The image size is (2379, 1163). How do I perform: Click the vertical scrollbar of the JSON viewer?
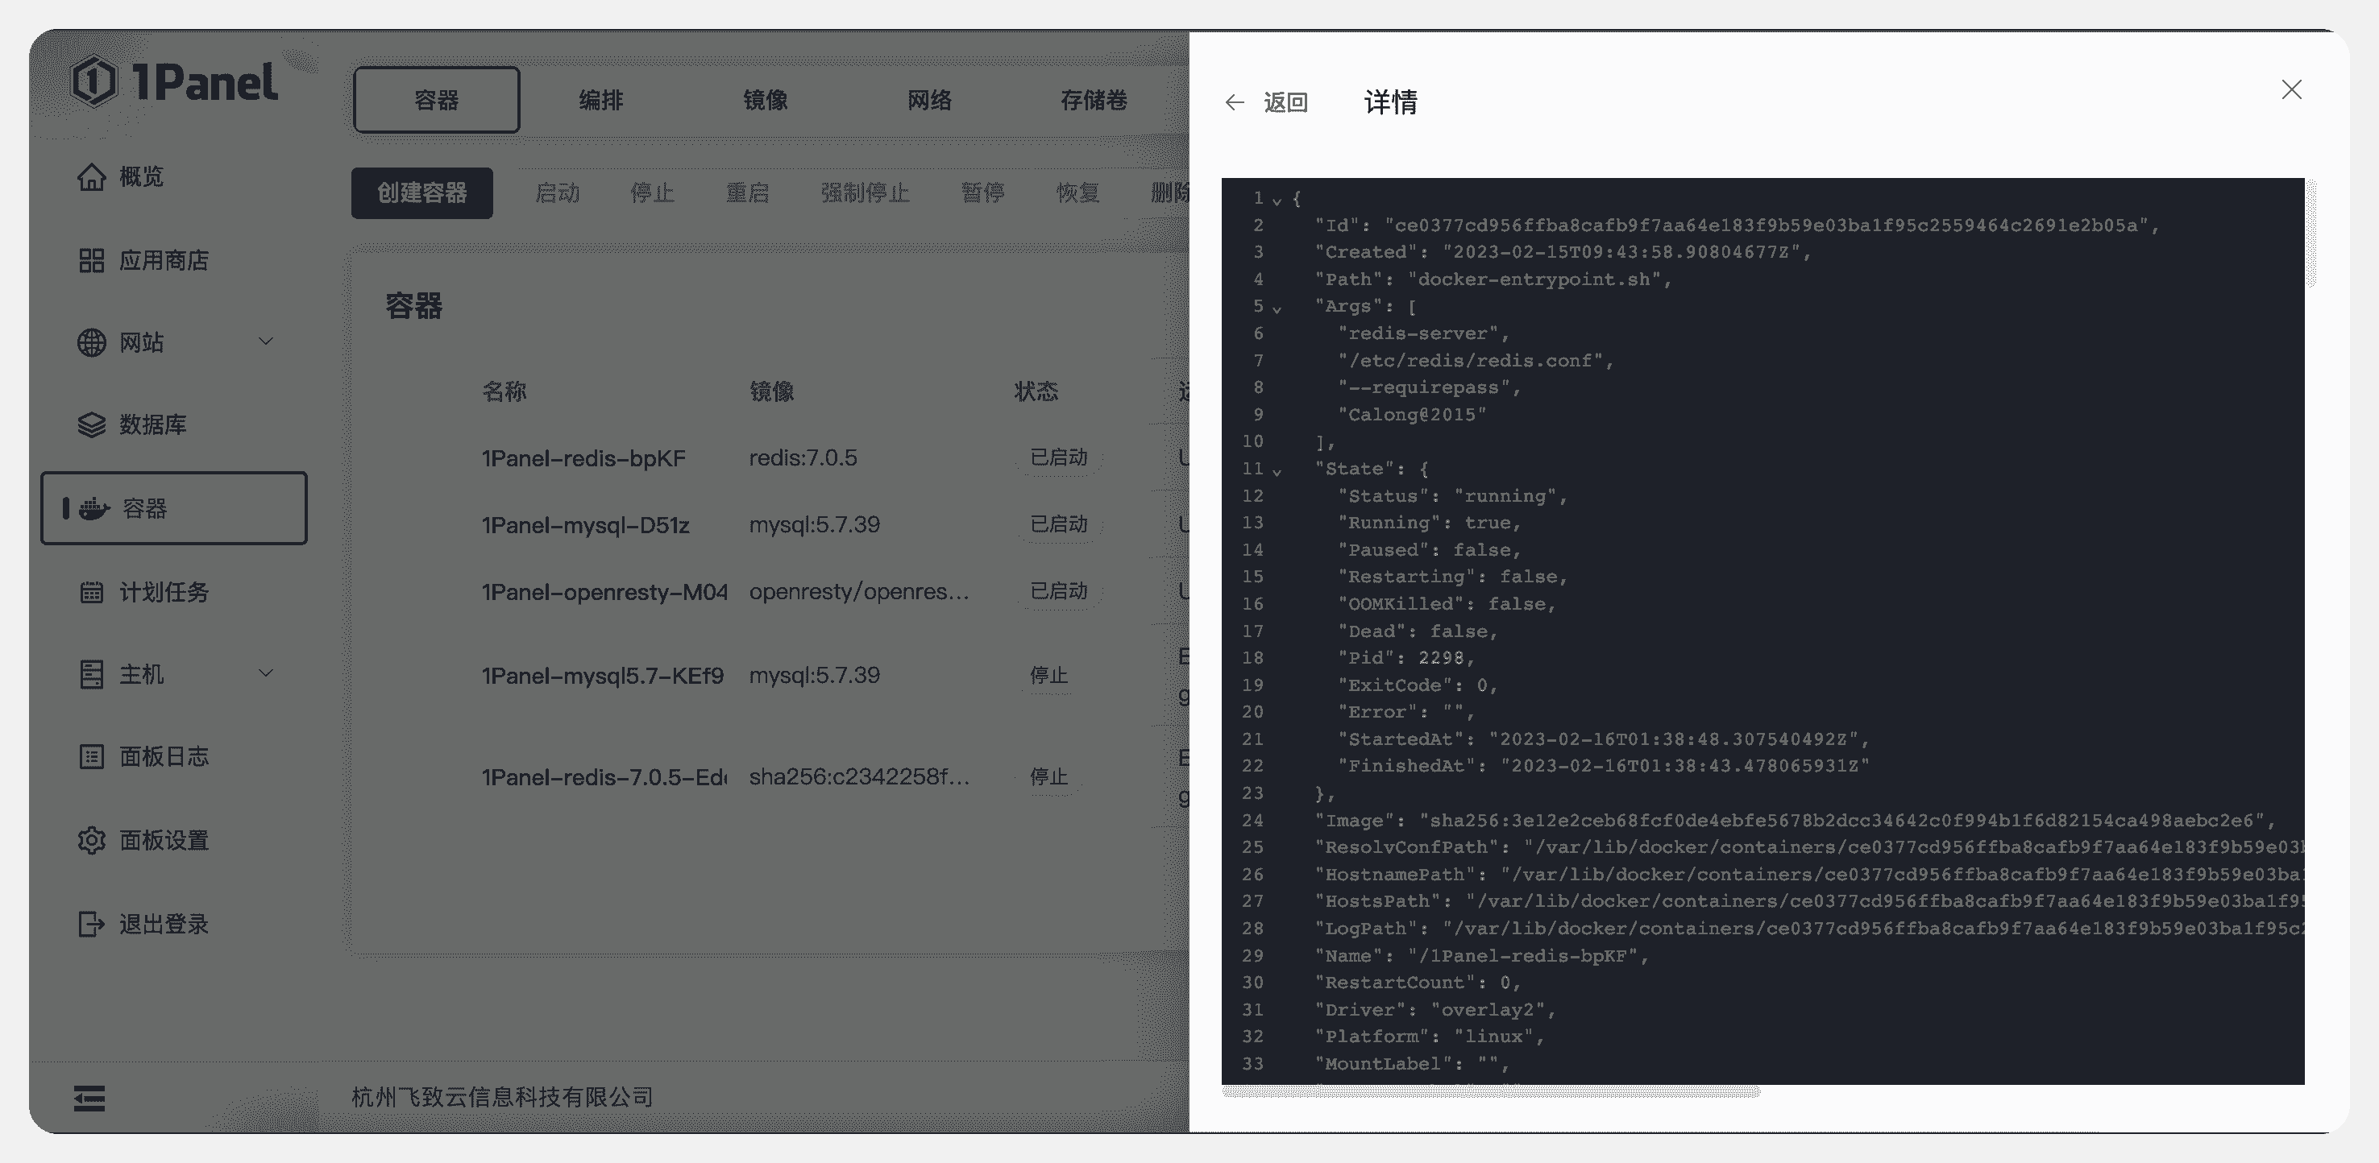(x=2310, y=234)
